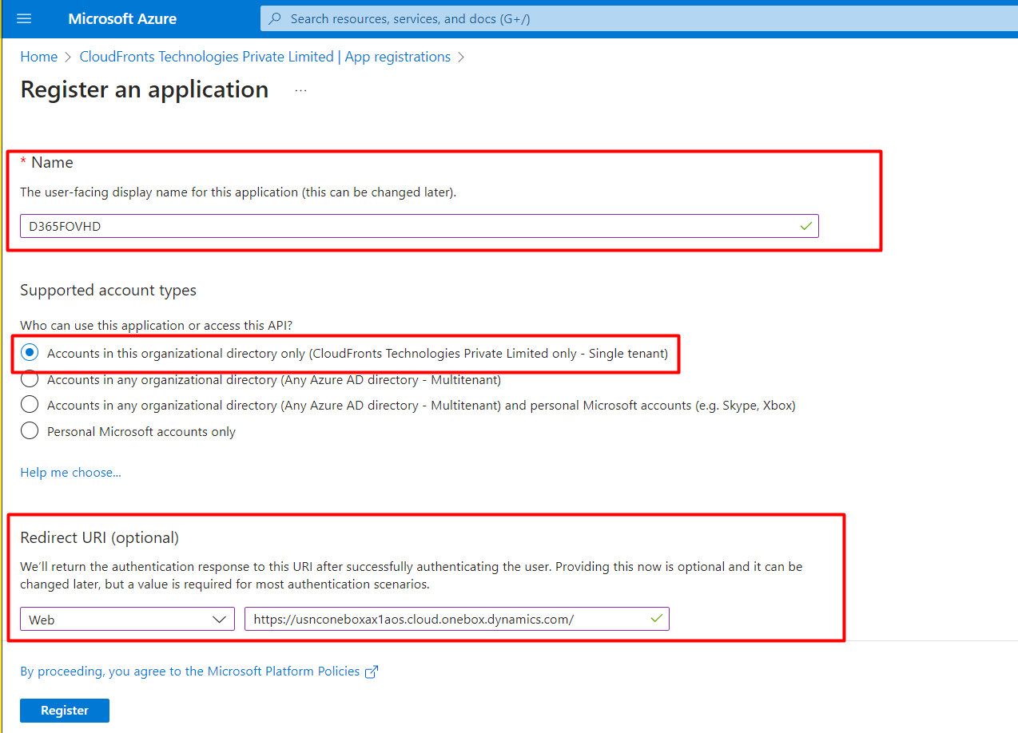Click the Supported account types heading
The image size is (1018, 733).
(108, 290)
